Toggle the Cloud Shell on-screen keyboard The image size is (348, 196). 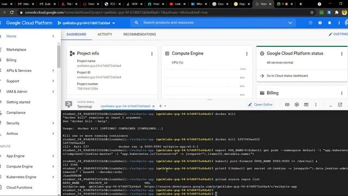[x=287, y=105]
